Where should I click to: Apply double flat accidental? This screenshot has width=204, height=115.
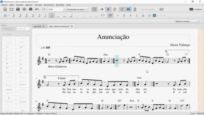click(x=143, y=16)
